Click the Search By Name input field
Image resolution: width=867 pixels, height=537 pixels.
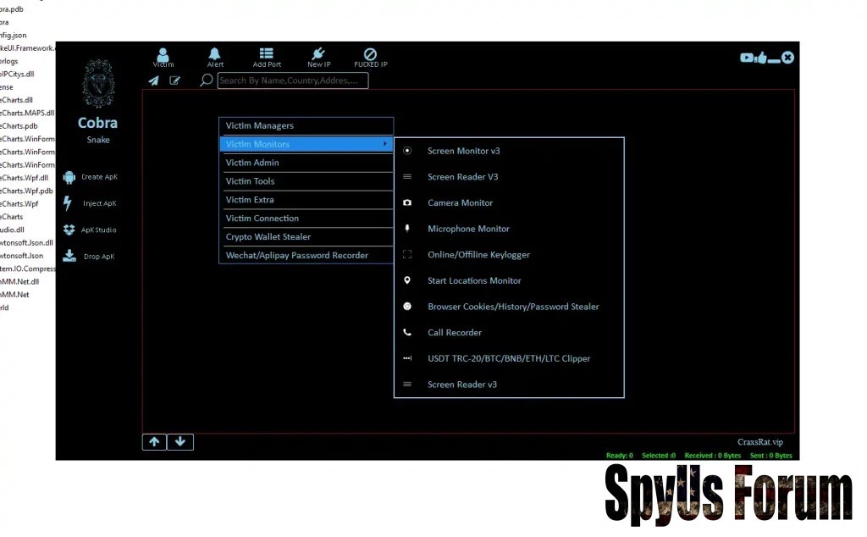coord(292,81)
